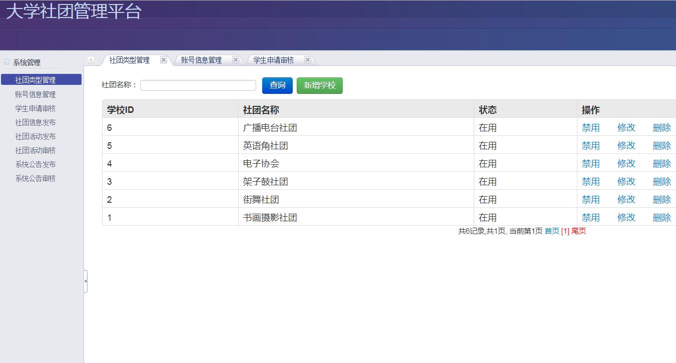Screen dimensions: 676x363
Task: Select the 英语角社团 name cell
Action: click(x=356, y=146)
